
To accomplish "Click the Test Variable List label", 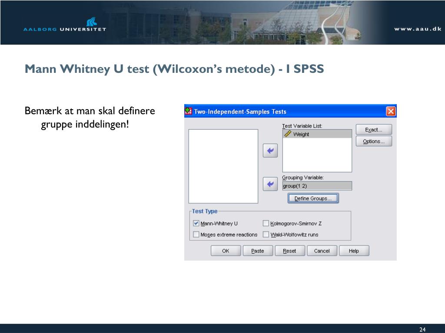I will (x=302, y=126).
